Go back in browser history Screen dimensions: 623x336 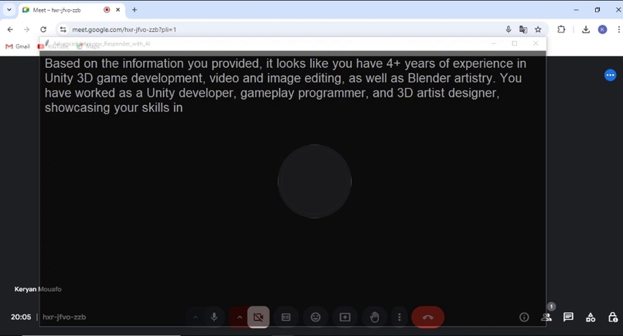coord(10,29)
